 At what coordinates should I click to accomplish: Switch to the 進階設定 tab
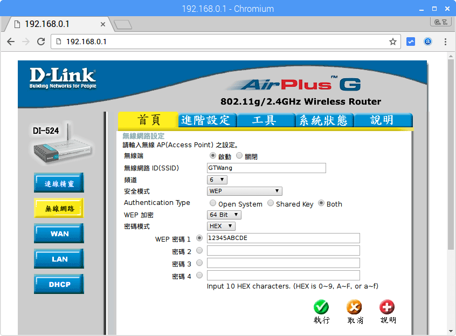coord(207,120)
